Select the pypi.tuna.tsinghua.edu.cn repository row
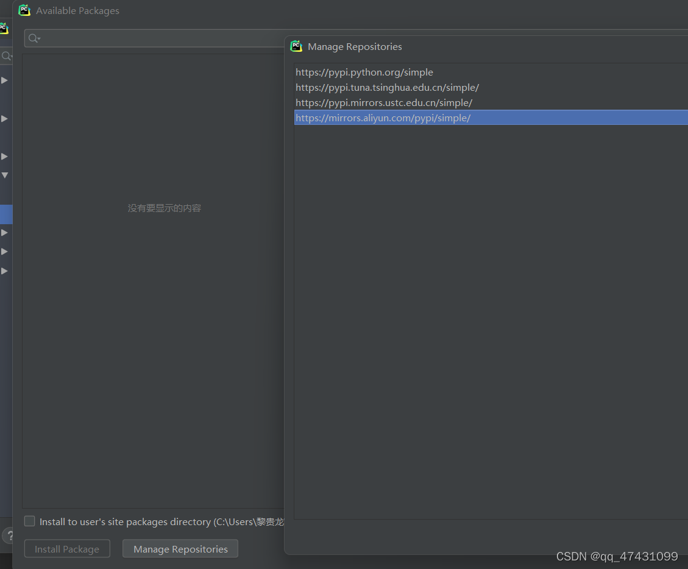This screenshot has height=569, width=688. point(491,87)
